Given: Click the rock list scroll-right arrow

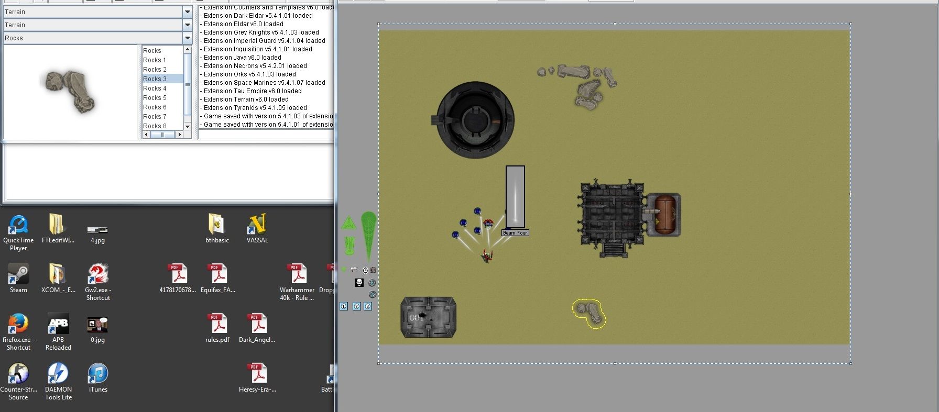Looking at the screenshot, I should point(180,135).
